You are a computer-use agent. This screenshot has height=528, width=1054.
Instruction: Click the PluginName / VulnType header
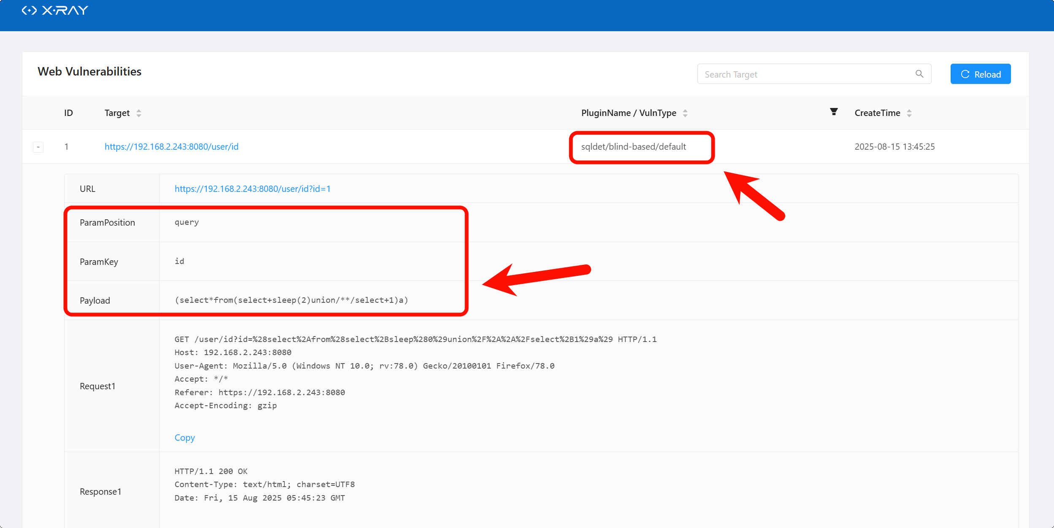pos(628,113)
